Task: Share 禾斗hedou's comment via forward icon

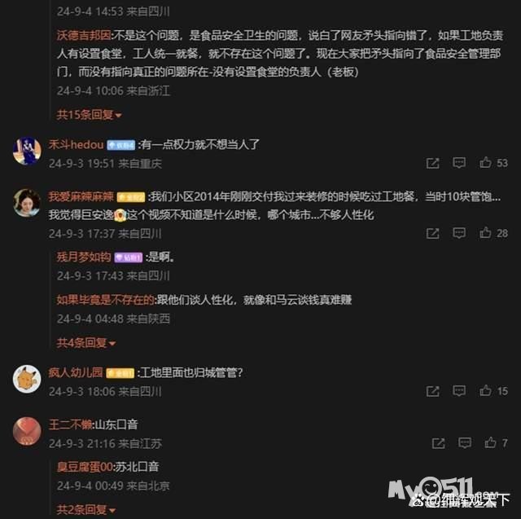Action: [x=432, y=163]
